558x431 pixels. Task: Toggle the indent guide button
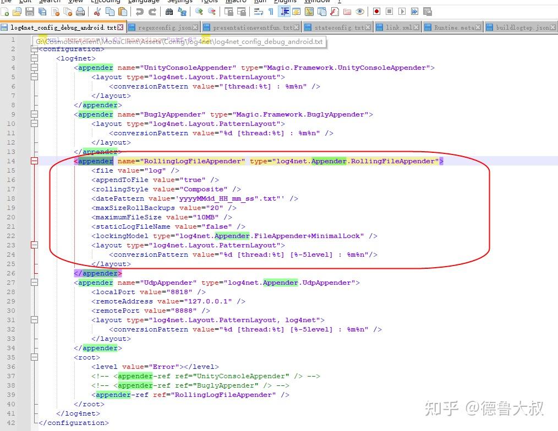285,12
